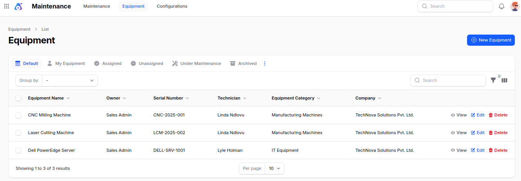Viewport: 521px width, 181px height.
Task: Open the more tabs three-dot menu
Action: [265, 63]
